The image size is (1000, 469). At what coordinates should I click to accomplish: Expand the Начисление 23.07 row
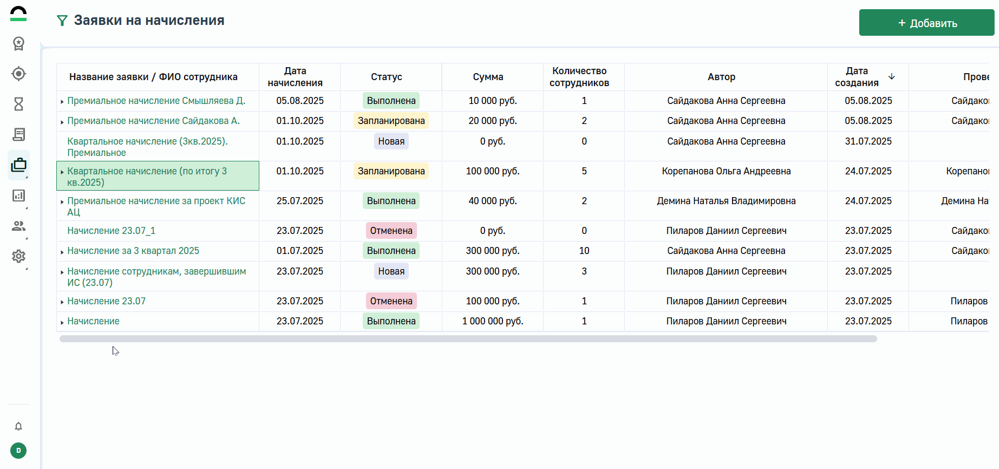pyautogui.click(x=62, y=302)
